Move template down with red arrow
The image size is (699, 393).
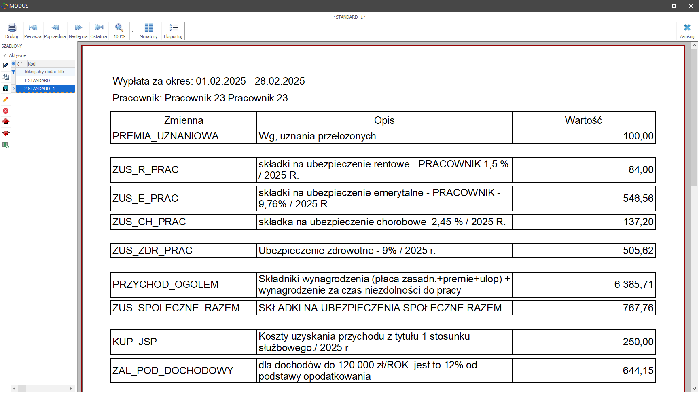6,133
